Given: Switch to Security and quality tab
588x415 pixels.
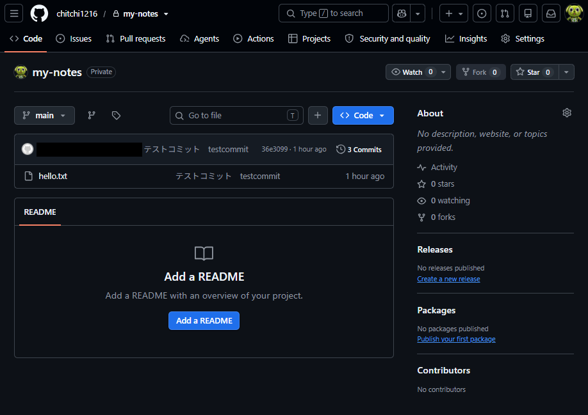Looking at the screenshot, I should (388, 38).
